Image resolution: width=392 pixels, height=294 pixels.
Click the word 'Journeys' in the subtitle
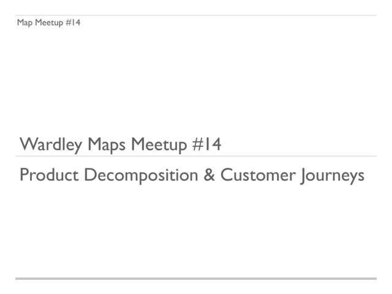[x=333, y=176]
